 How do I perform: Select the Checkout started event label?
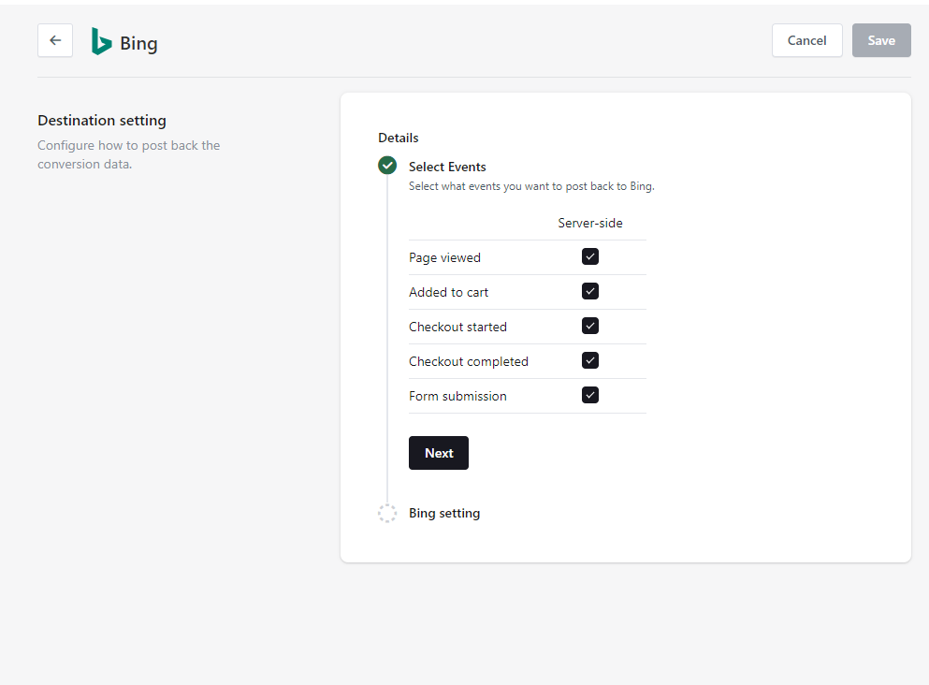coord(457,327)
